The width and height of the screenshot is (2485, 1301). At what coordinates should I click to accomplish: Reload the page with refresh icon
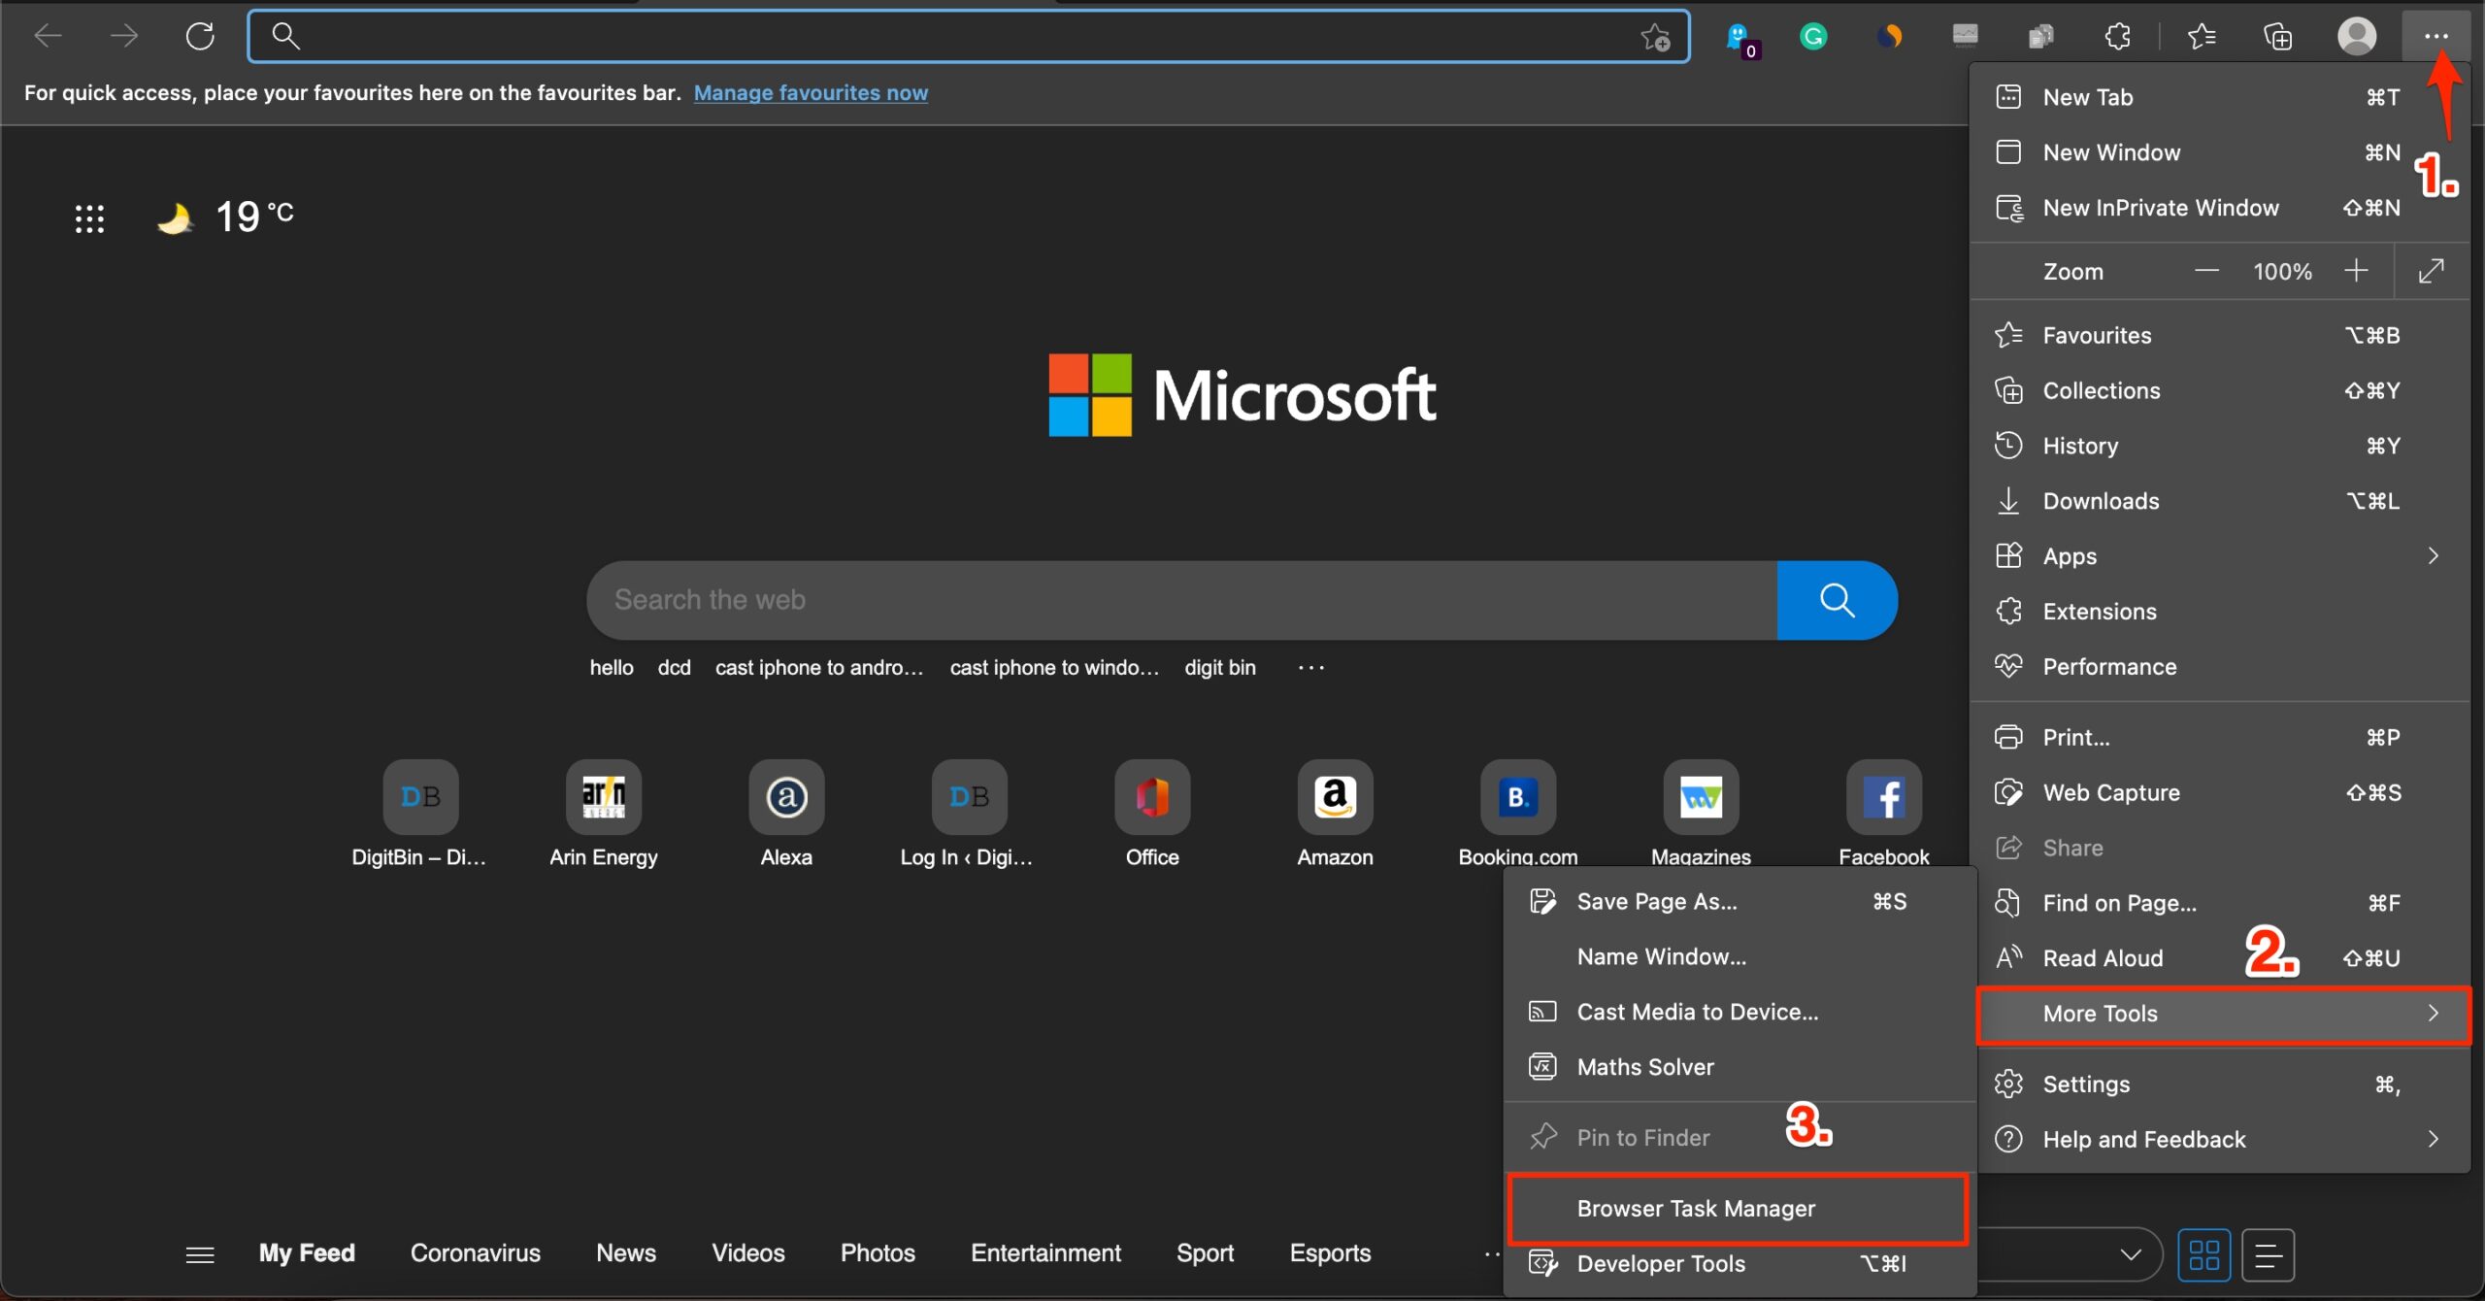coord(200,37)
